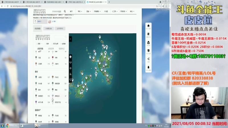
Task: Click browser back arrow
Action: click(2, 6)
